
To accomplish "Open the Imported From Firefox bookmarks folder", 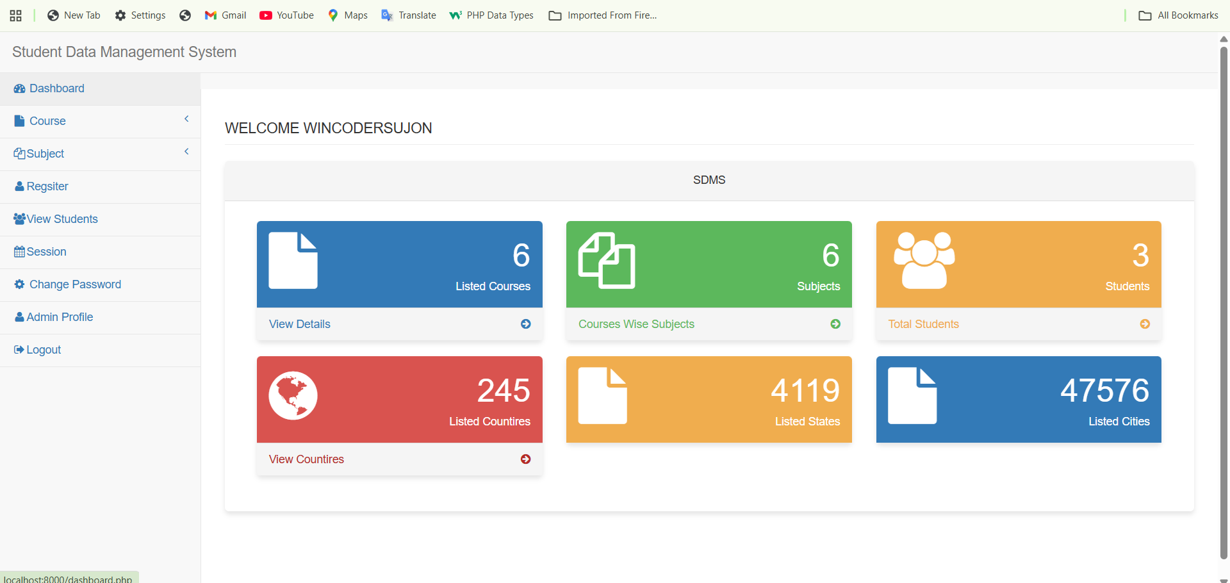I will pyautogui.click(x=603, y=15).
